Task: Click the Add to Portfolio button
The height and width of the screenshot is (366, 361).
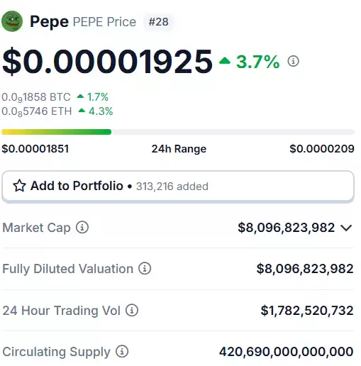Action: coord(178,187)
